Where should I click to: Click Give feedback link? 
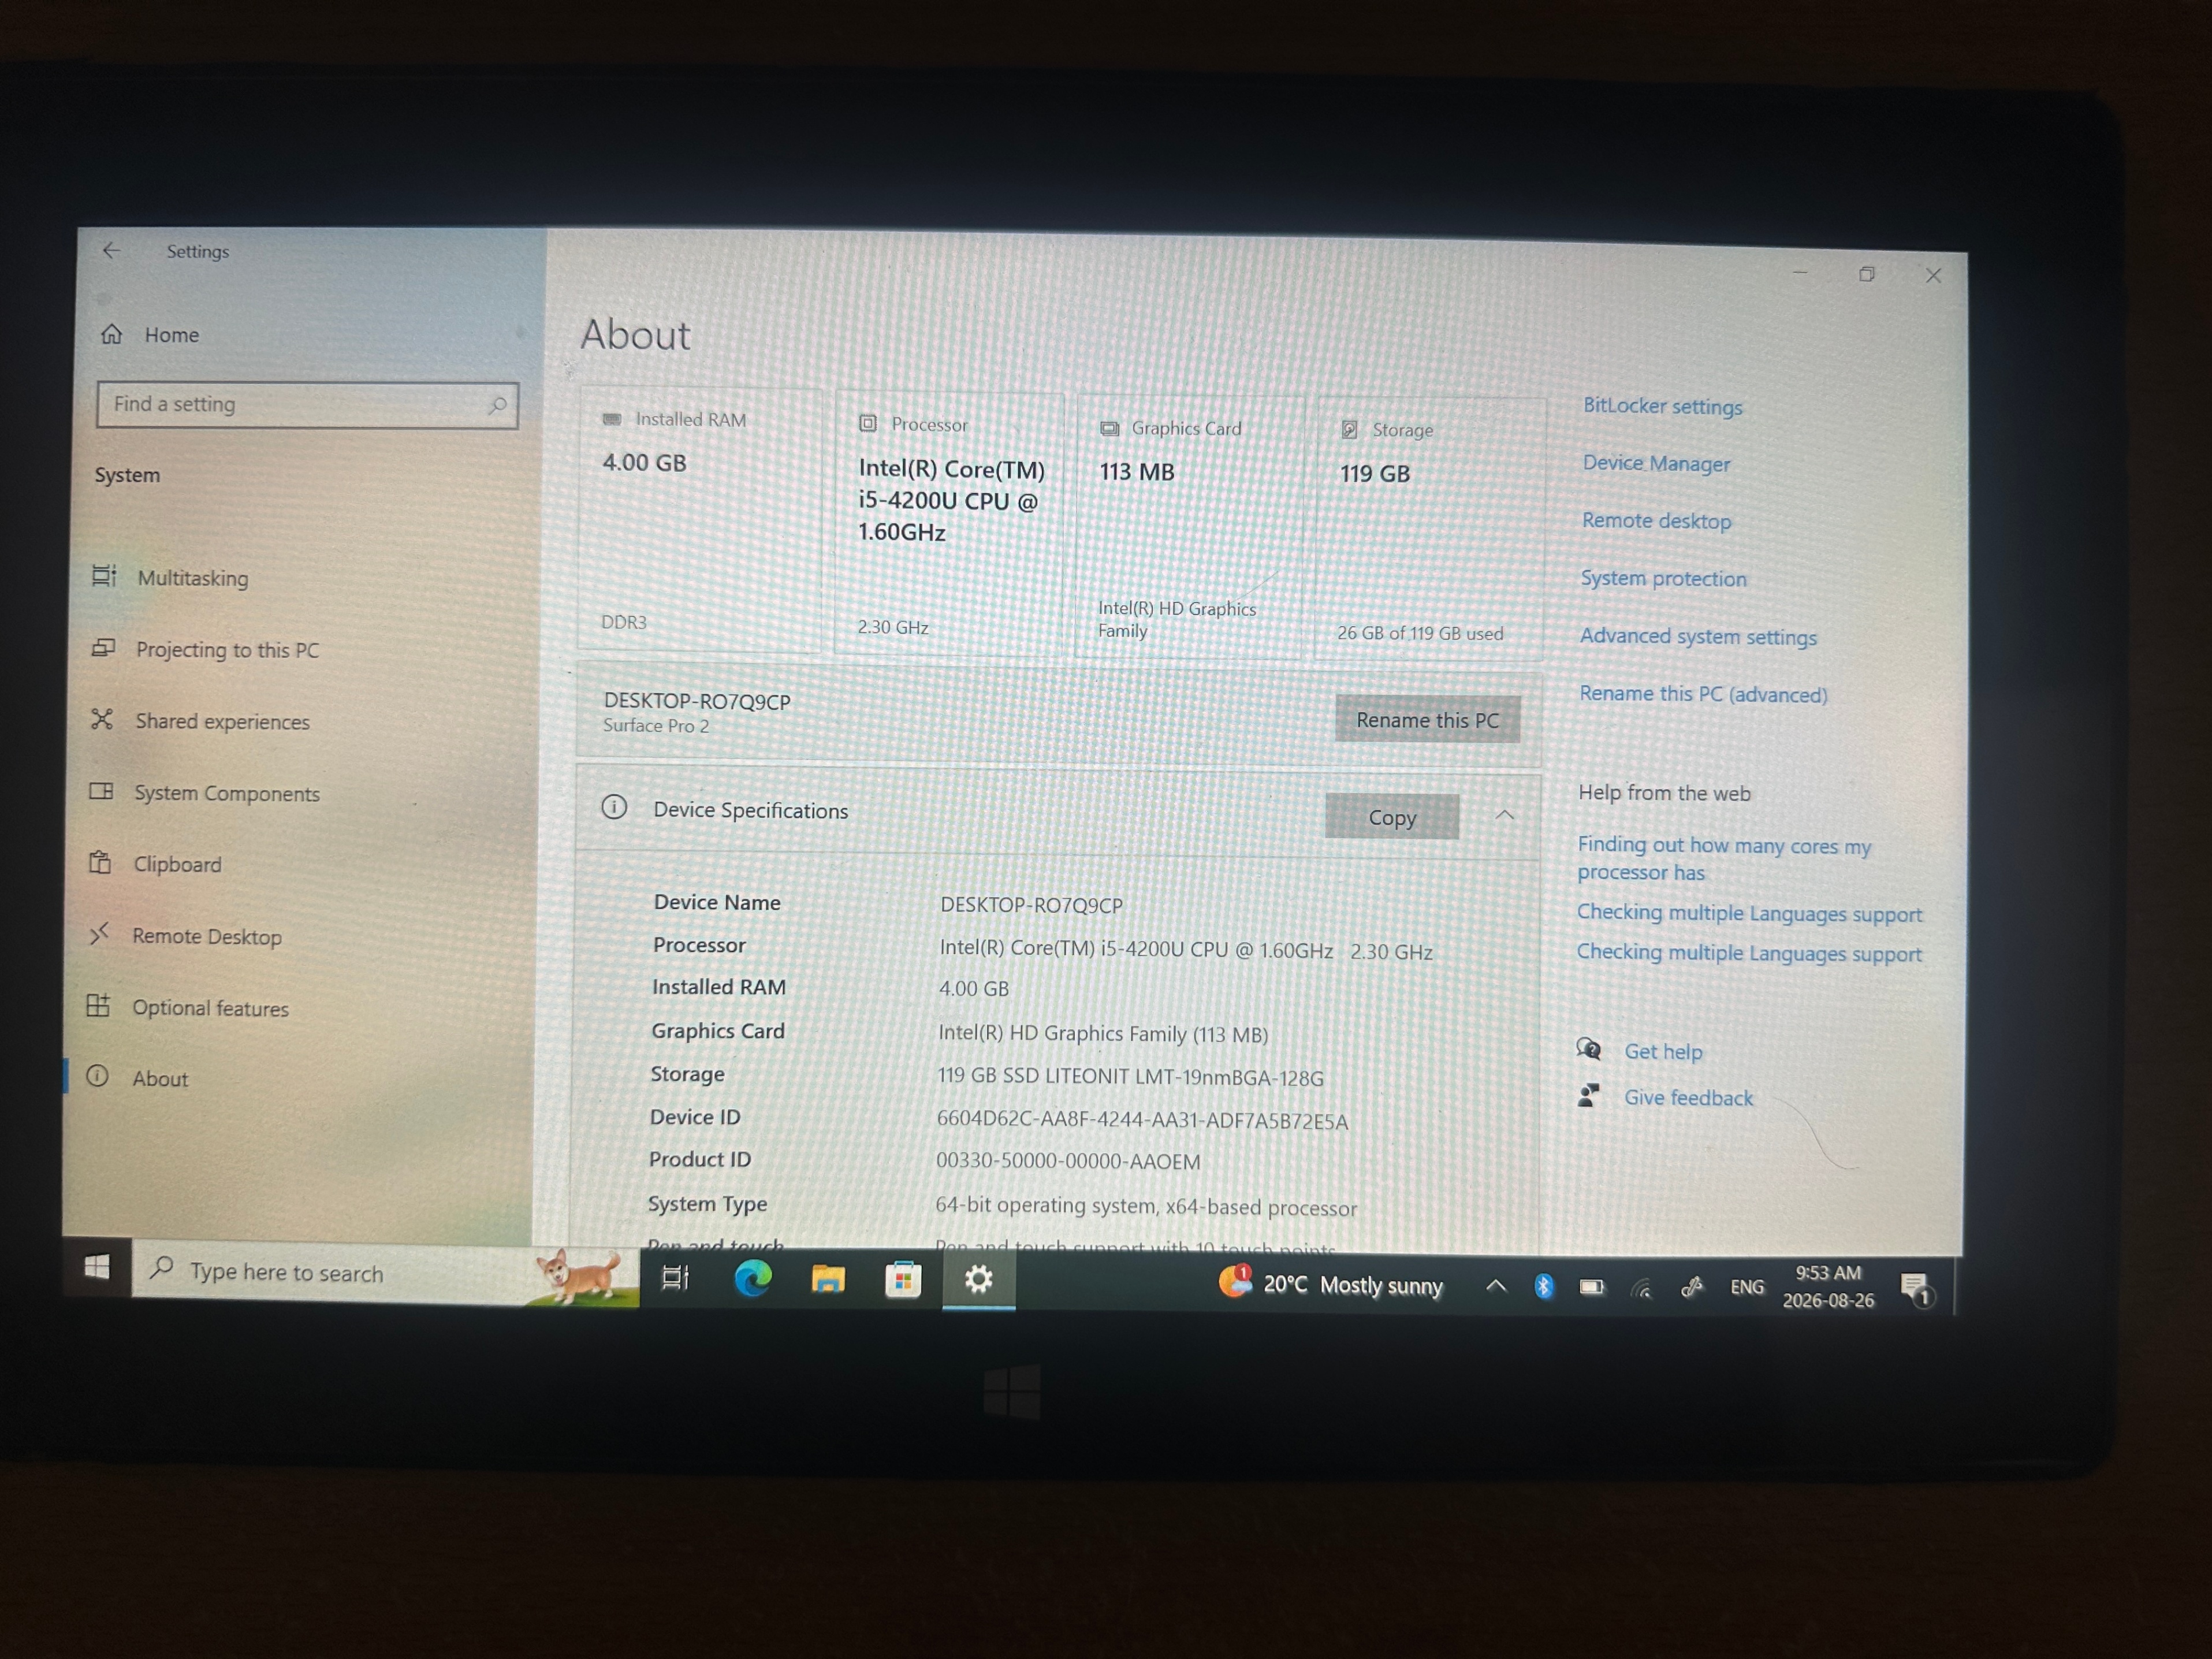[x=1688, y=1097]
